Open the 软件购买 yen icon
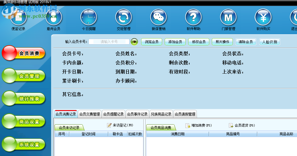Viewport: 297px width, 156px height. coord(263,17)
